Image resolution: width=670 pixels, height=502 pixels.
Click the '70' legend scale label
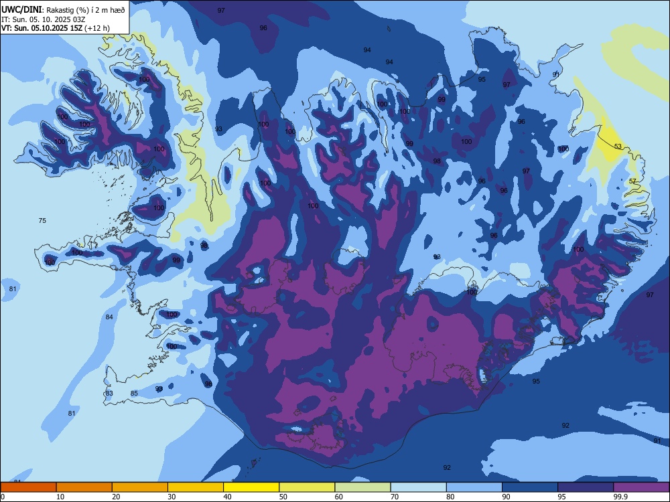click(395, 497)
